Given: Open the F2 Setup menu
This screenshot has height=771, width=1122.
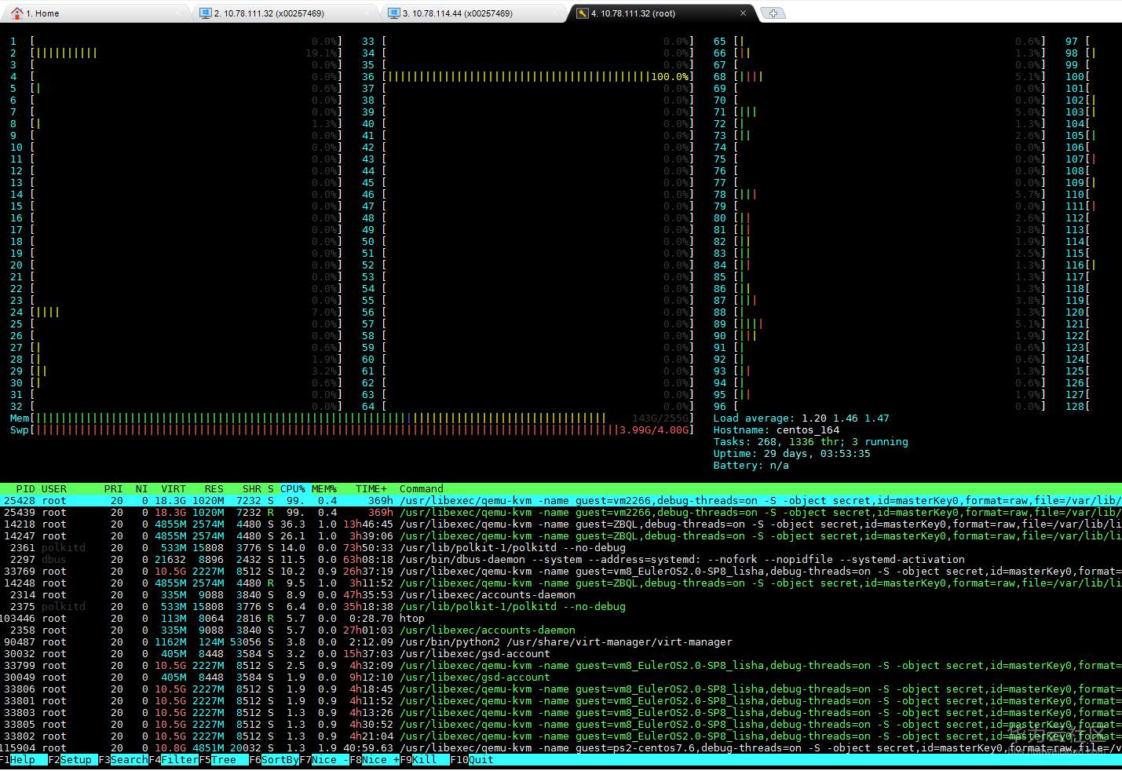Looking at the screenshot, I should (x=75, y=760).
